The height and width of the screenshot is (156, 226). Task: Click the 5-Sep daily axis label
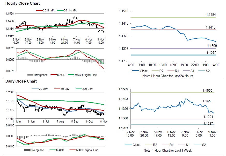(x=75, y=121)
